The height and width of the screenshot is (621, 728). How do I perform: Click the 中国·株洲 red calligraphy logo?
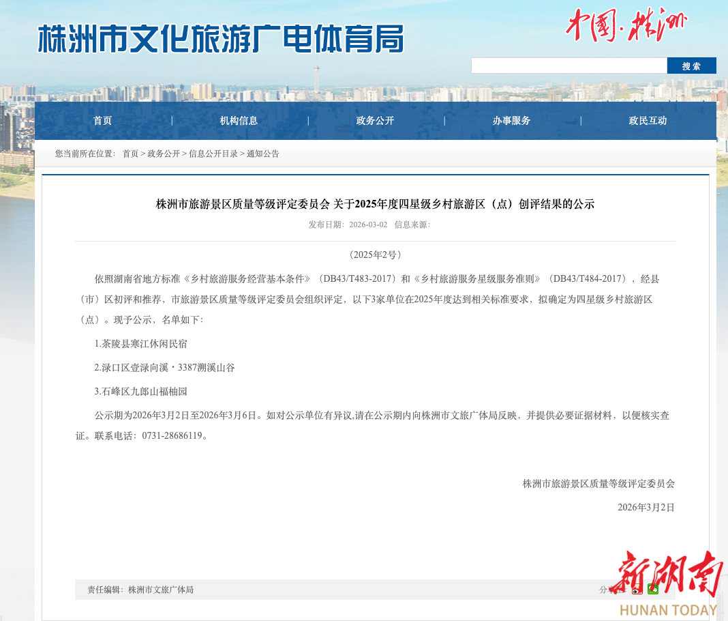click(x=626, y=25)
